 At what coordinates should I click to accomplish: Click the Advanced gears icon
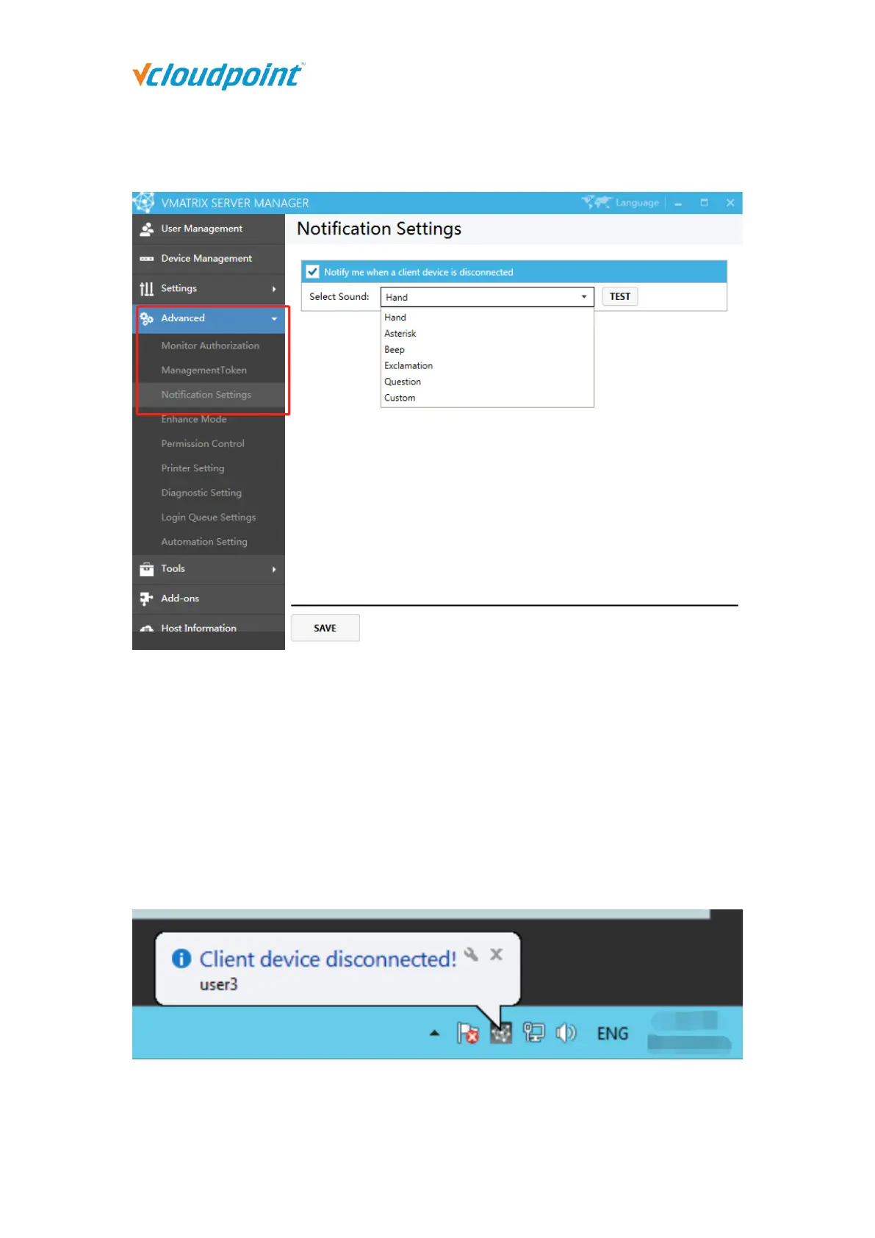[x=147, y=318]
